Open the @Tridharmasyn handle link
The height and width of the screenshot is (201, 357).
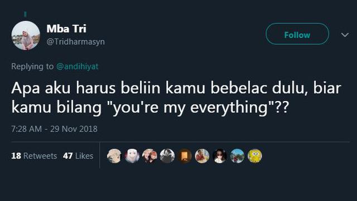76,42
